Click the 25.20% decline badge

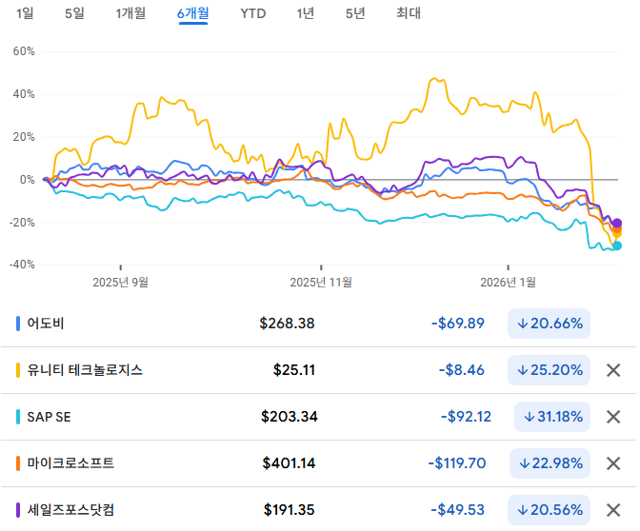(549, 370)
